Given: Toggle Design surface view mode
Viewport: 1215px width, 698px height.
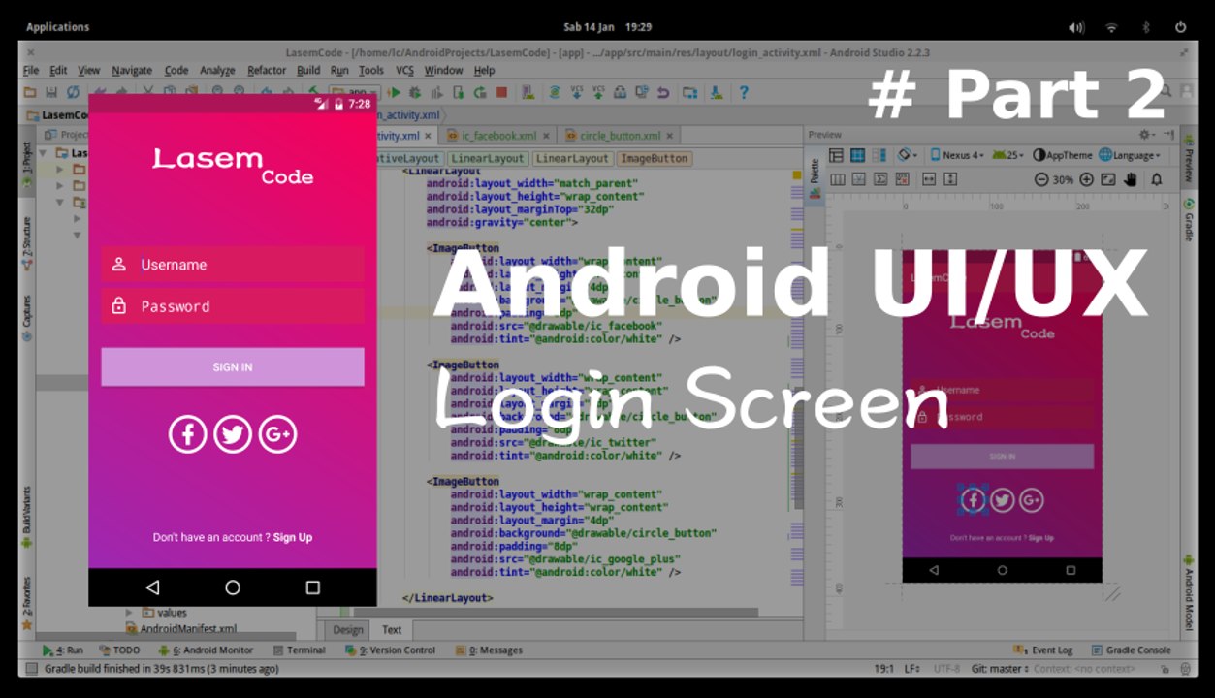Looking at the screenshot, I should pyautogui.click(x=837, y=155).
